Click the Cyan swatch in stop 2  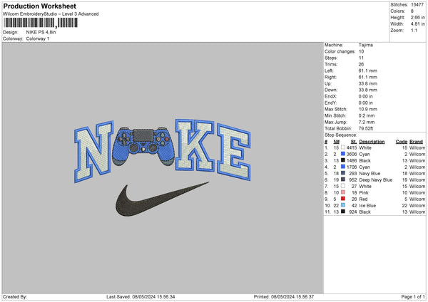tap(343, 154)
